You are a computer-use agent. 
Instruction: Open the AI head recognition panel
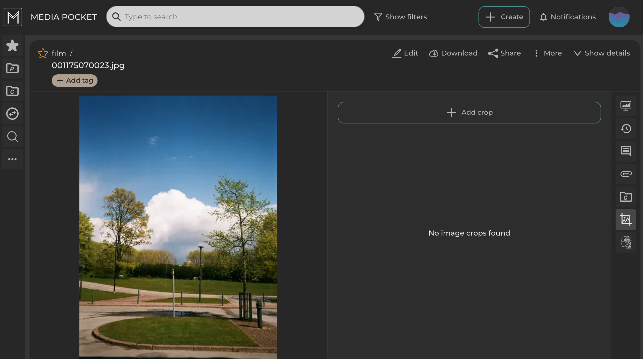626,242
